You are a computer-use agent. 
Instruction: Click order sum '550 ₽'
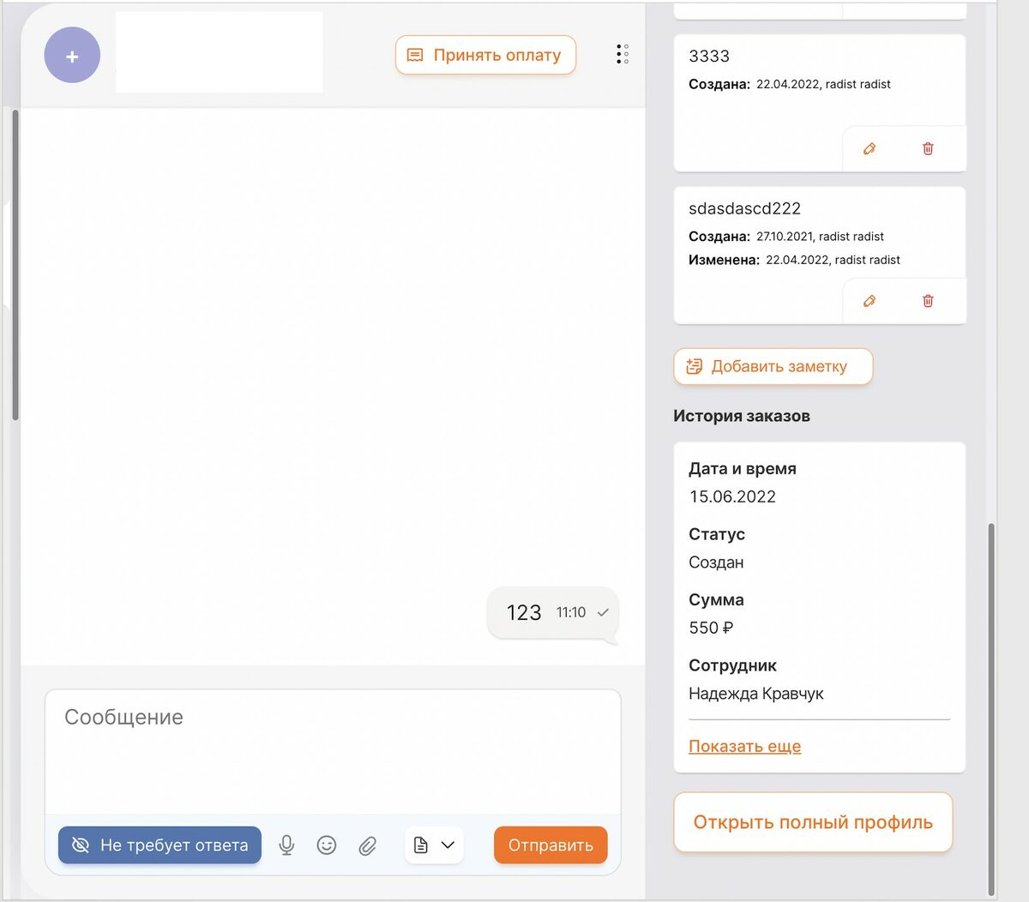click(x=711, y=628)
